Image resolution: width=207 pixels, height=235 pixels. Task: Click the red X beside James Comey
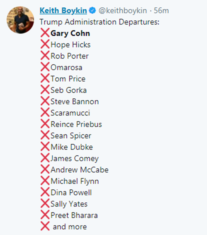[45, 158]
